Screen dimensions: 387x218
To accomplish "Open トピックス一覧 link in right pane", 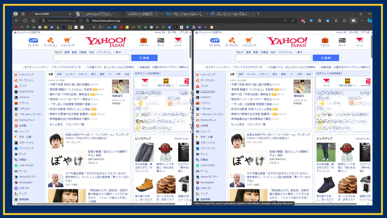I will click(256, 124).
